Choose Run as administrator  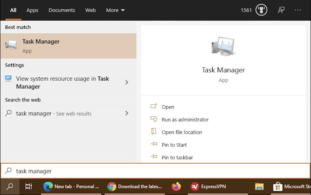tap(185, 119)
